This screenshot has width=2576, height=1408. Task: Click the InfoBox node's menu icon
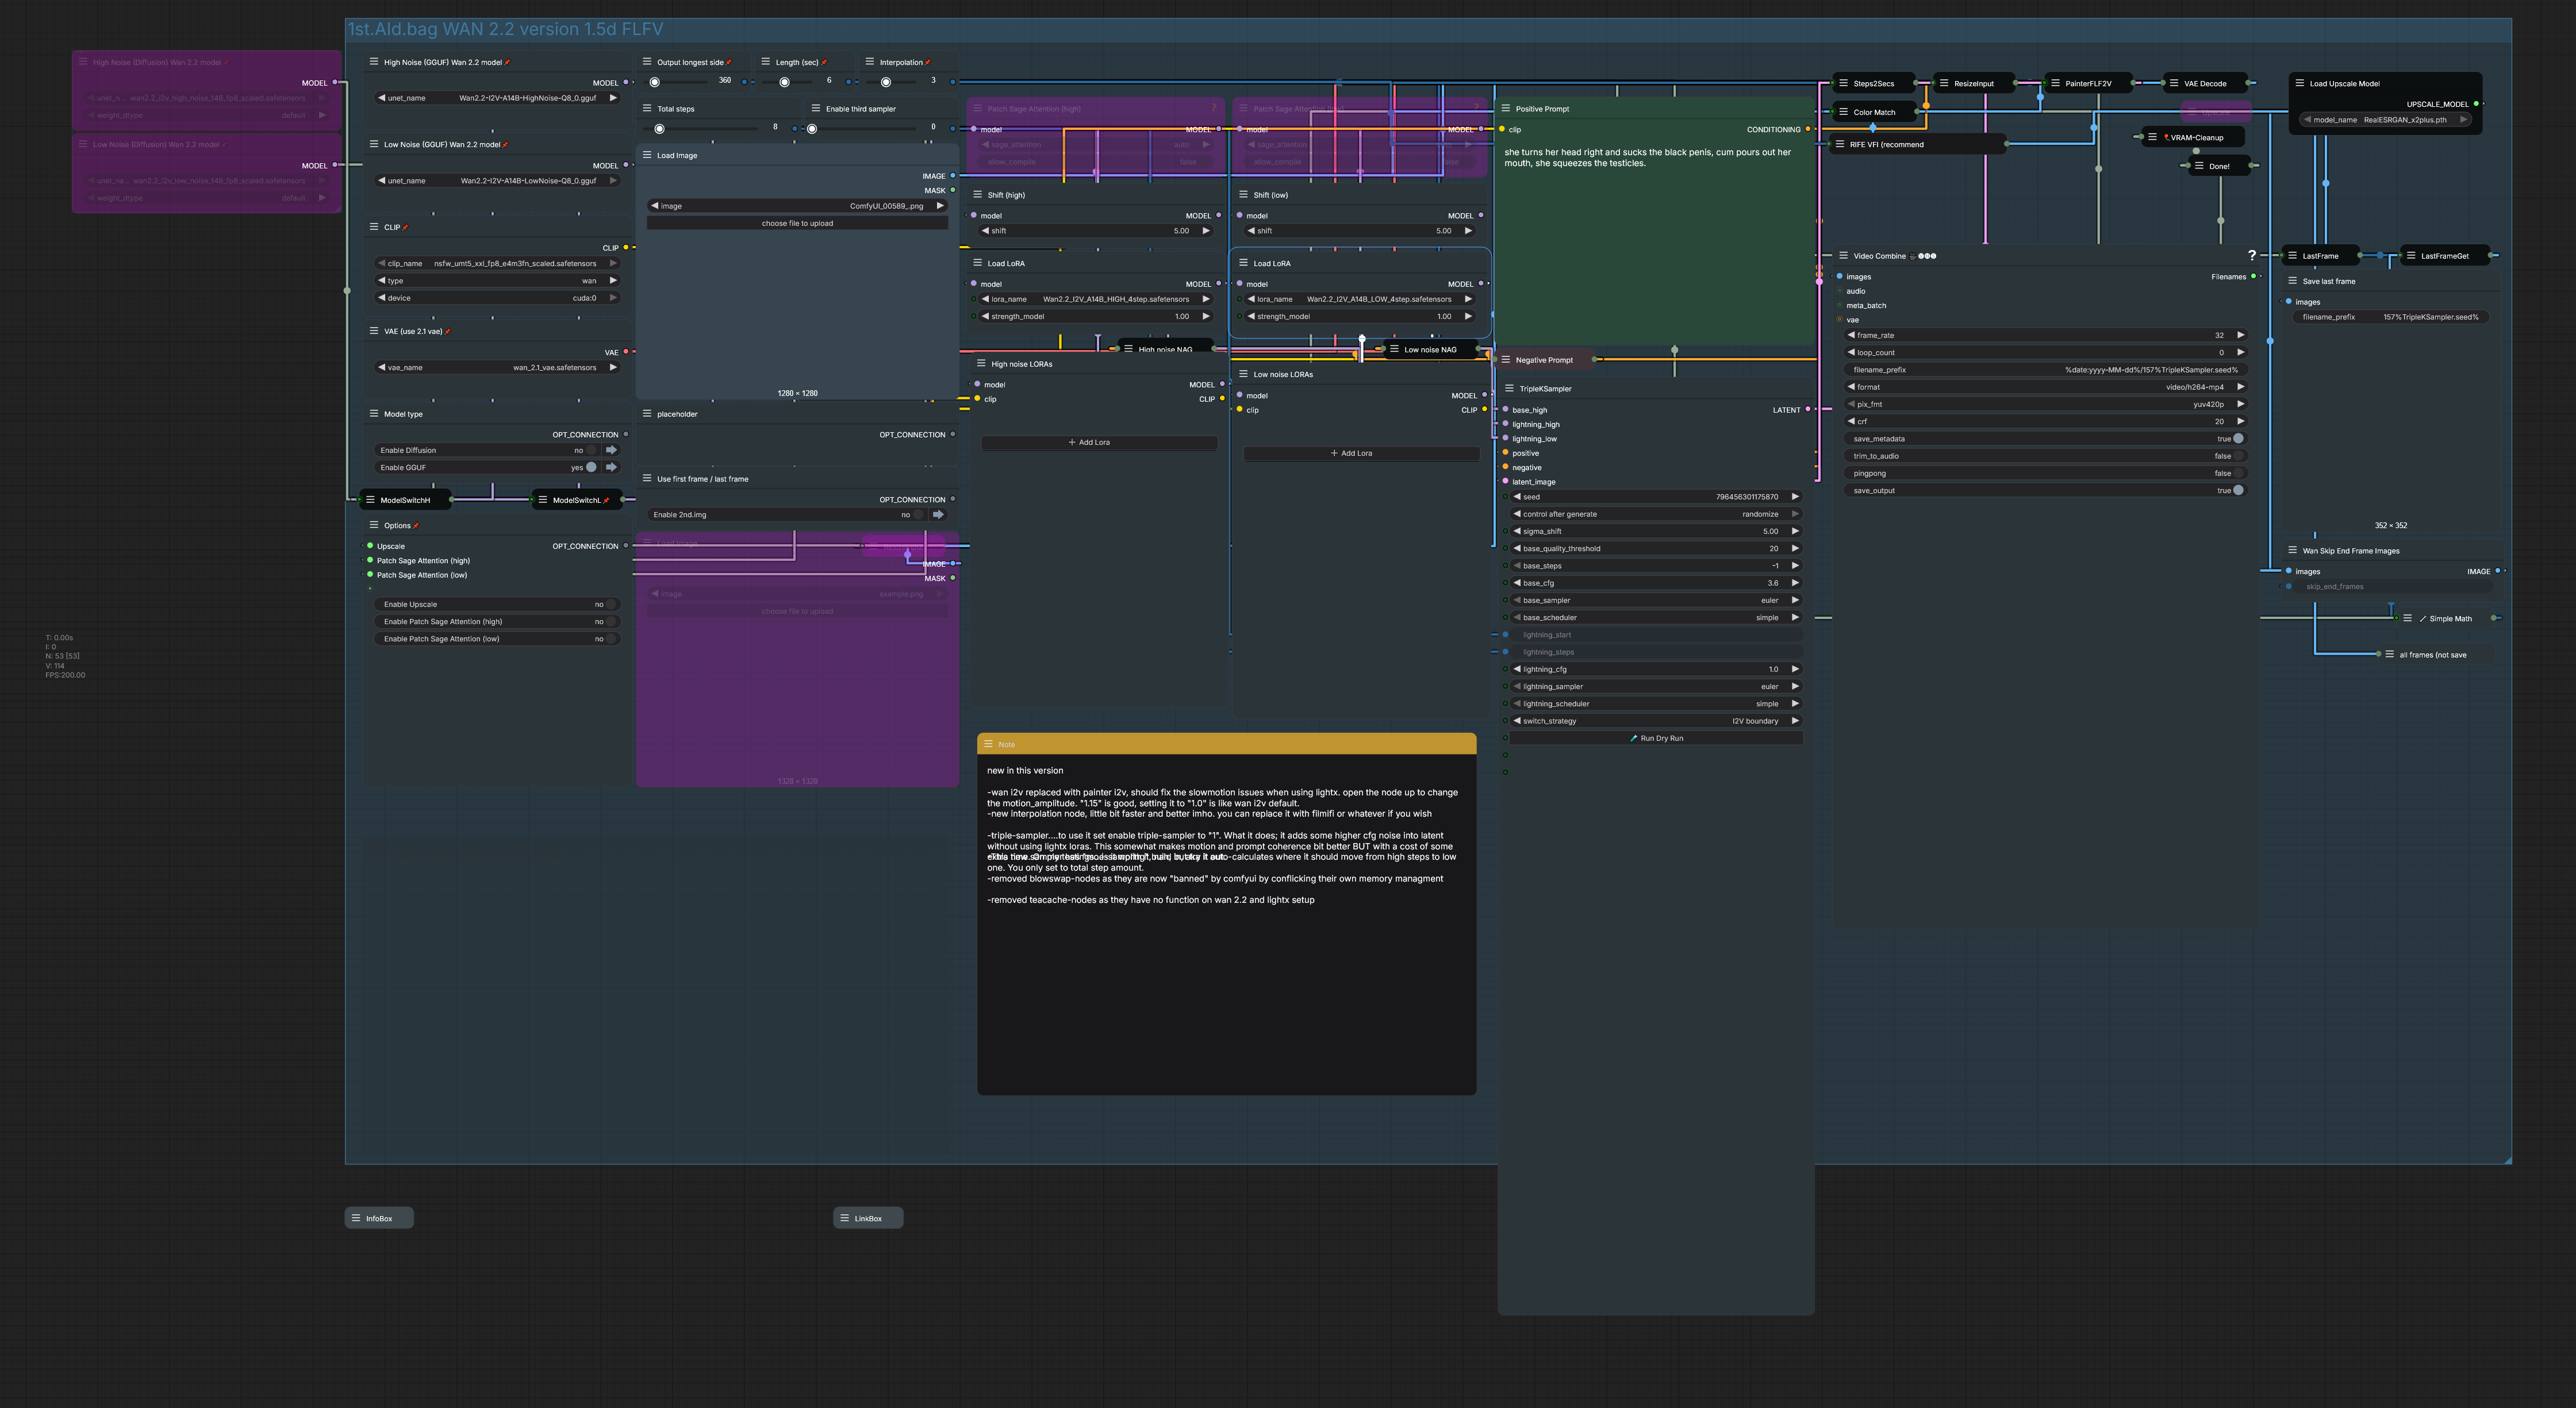(x=356, y=1218)
